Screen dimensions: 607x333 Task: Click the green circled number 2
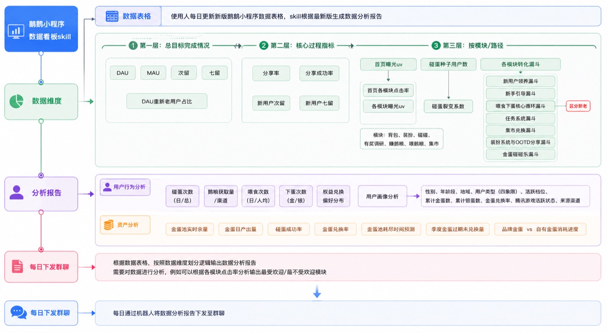(264, 45)
